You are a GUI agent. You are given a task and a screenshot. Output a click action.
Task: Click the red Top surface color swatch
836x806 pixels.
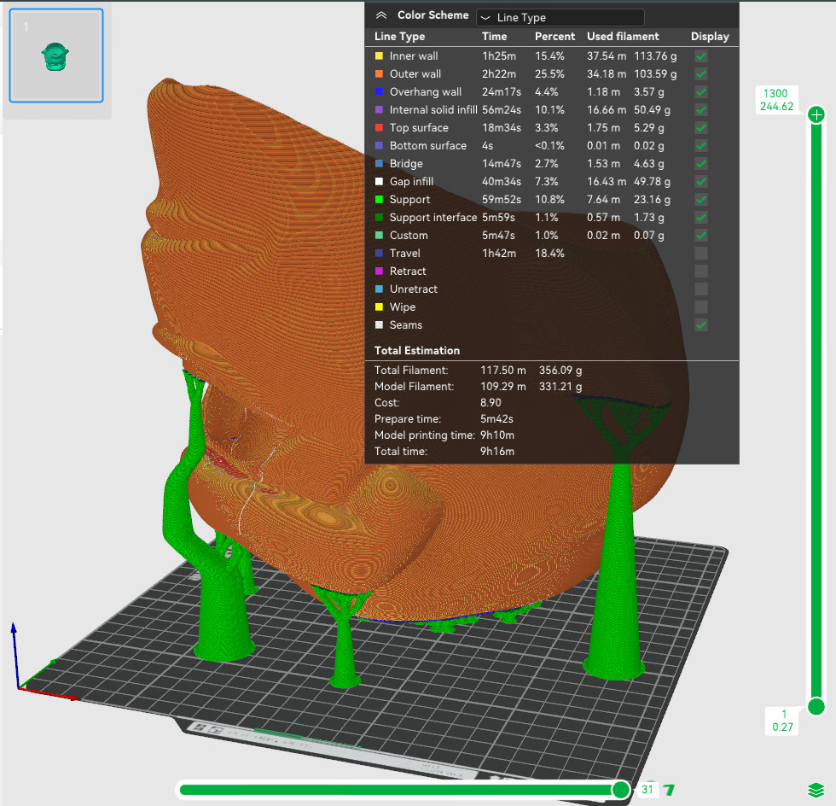tap(379, 127)
